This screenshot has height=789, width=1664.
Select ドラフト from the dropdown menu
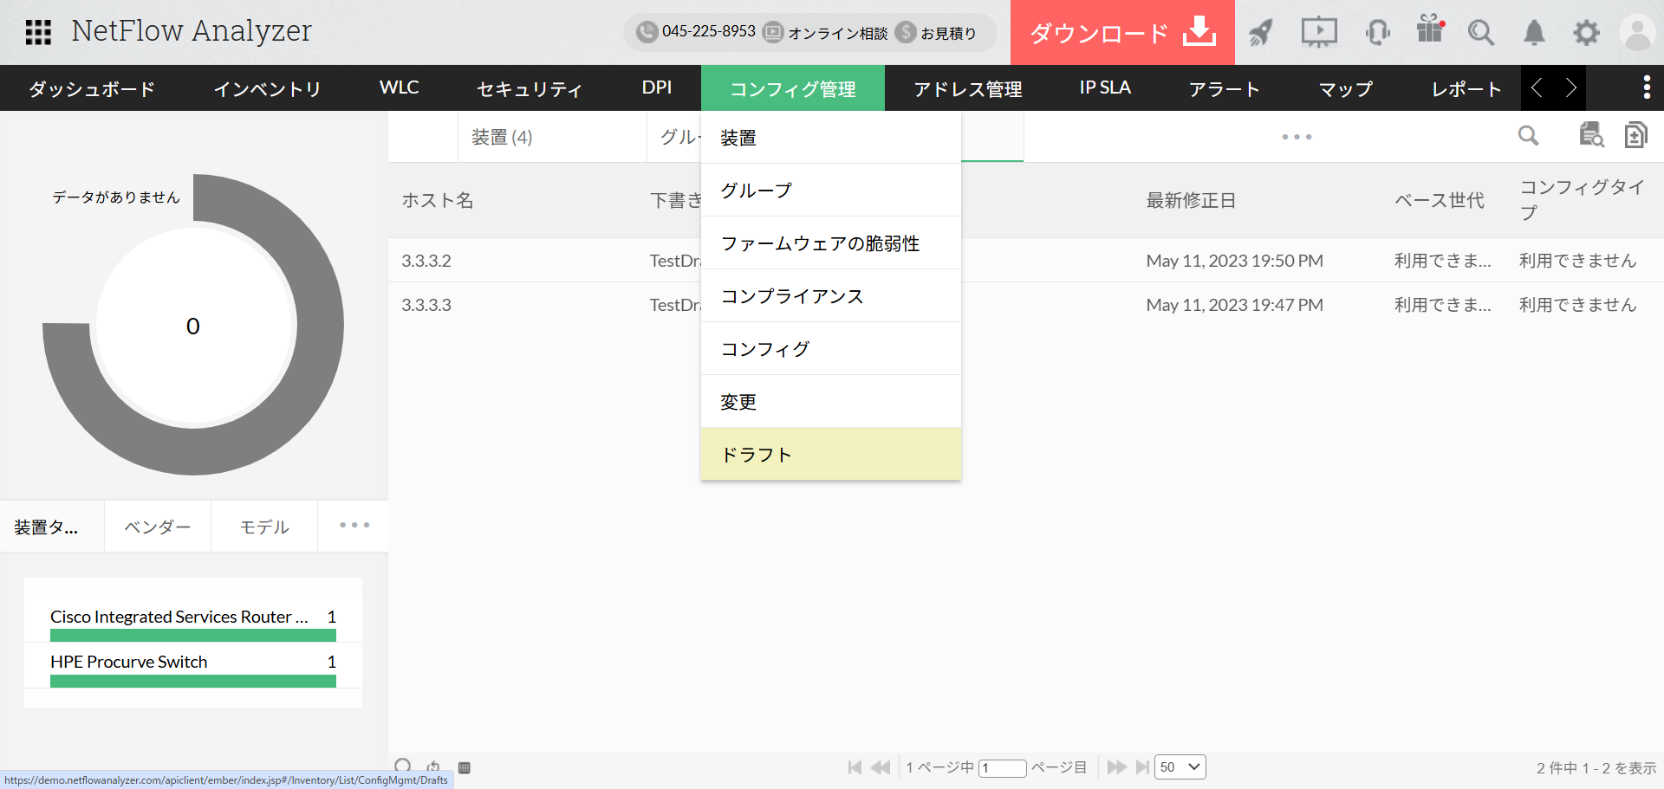tap(757, 455)
